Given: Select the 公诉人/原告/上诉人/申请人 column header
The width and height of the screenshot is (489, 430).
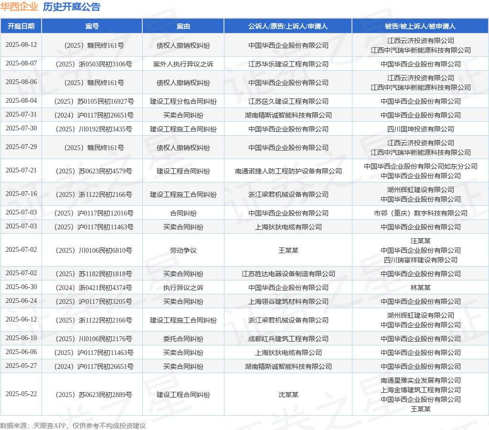Looking at the screenshot, I should coord(288,26).
